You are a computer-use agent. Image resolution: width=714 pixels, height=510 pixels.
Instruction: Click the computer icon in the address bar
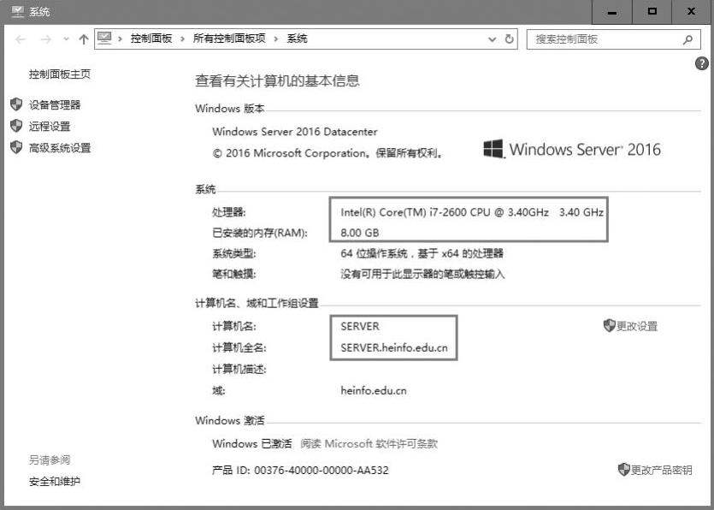pos(104,39)
